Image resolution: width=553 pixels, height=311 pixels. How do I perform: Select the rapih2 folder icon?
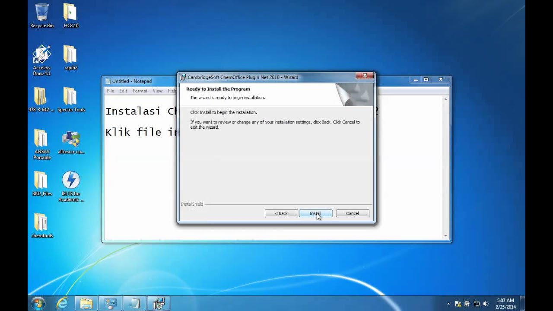pyautogui.click(x=71, y=58)
